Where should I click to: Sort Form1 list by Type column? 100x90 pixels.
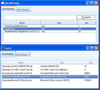point(62,63)
